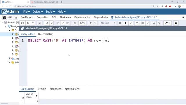Click the connection status link icon
The width and height of the screenshot is (186, 105).
[x=22, y=29]
